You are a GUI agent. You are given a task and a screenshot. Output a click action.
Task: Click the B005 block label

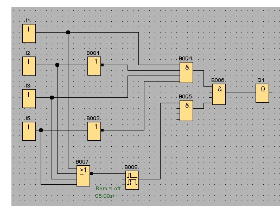[x=186, y=97]
